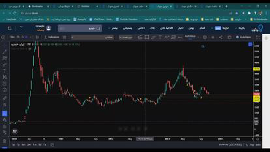Select the horizontal lines tool in left toolbar
The image size is (270, 152).
5,58
